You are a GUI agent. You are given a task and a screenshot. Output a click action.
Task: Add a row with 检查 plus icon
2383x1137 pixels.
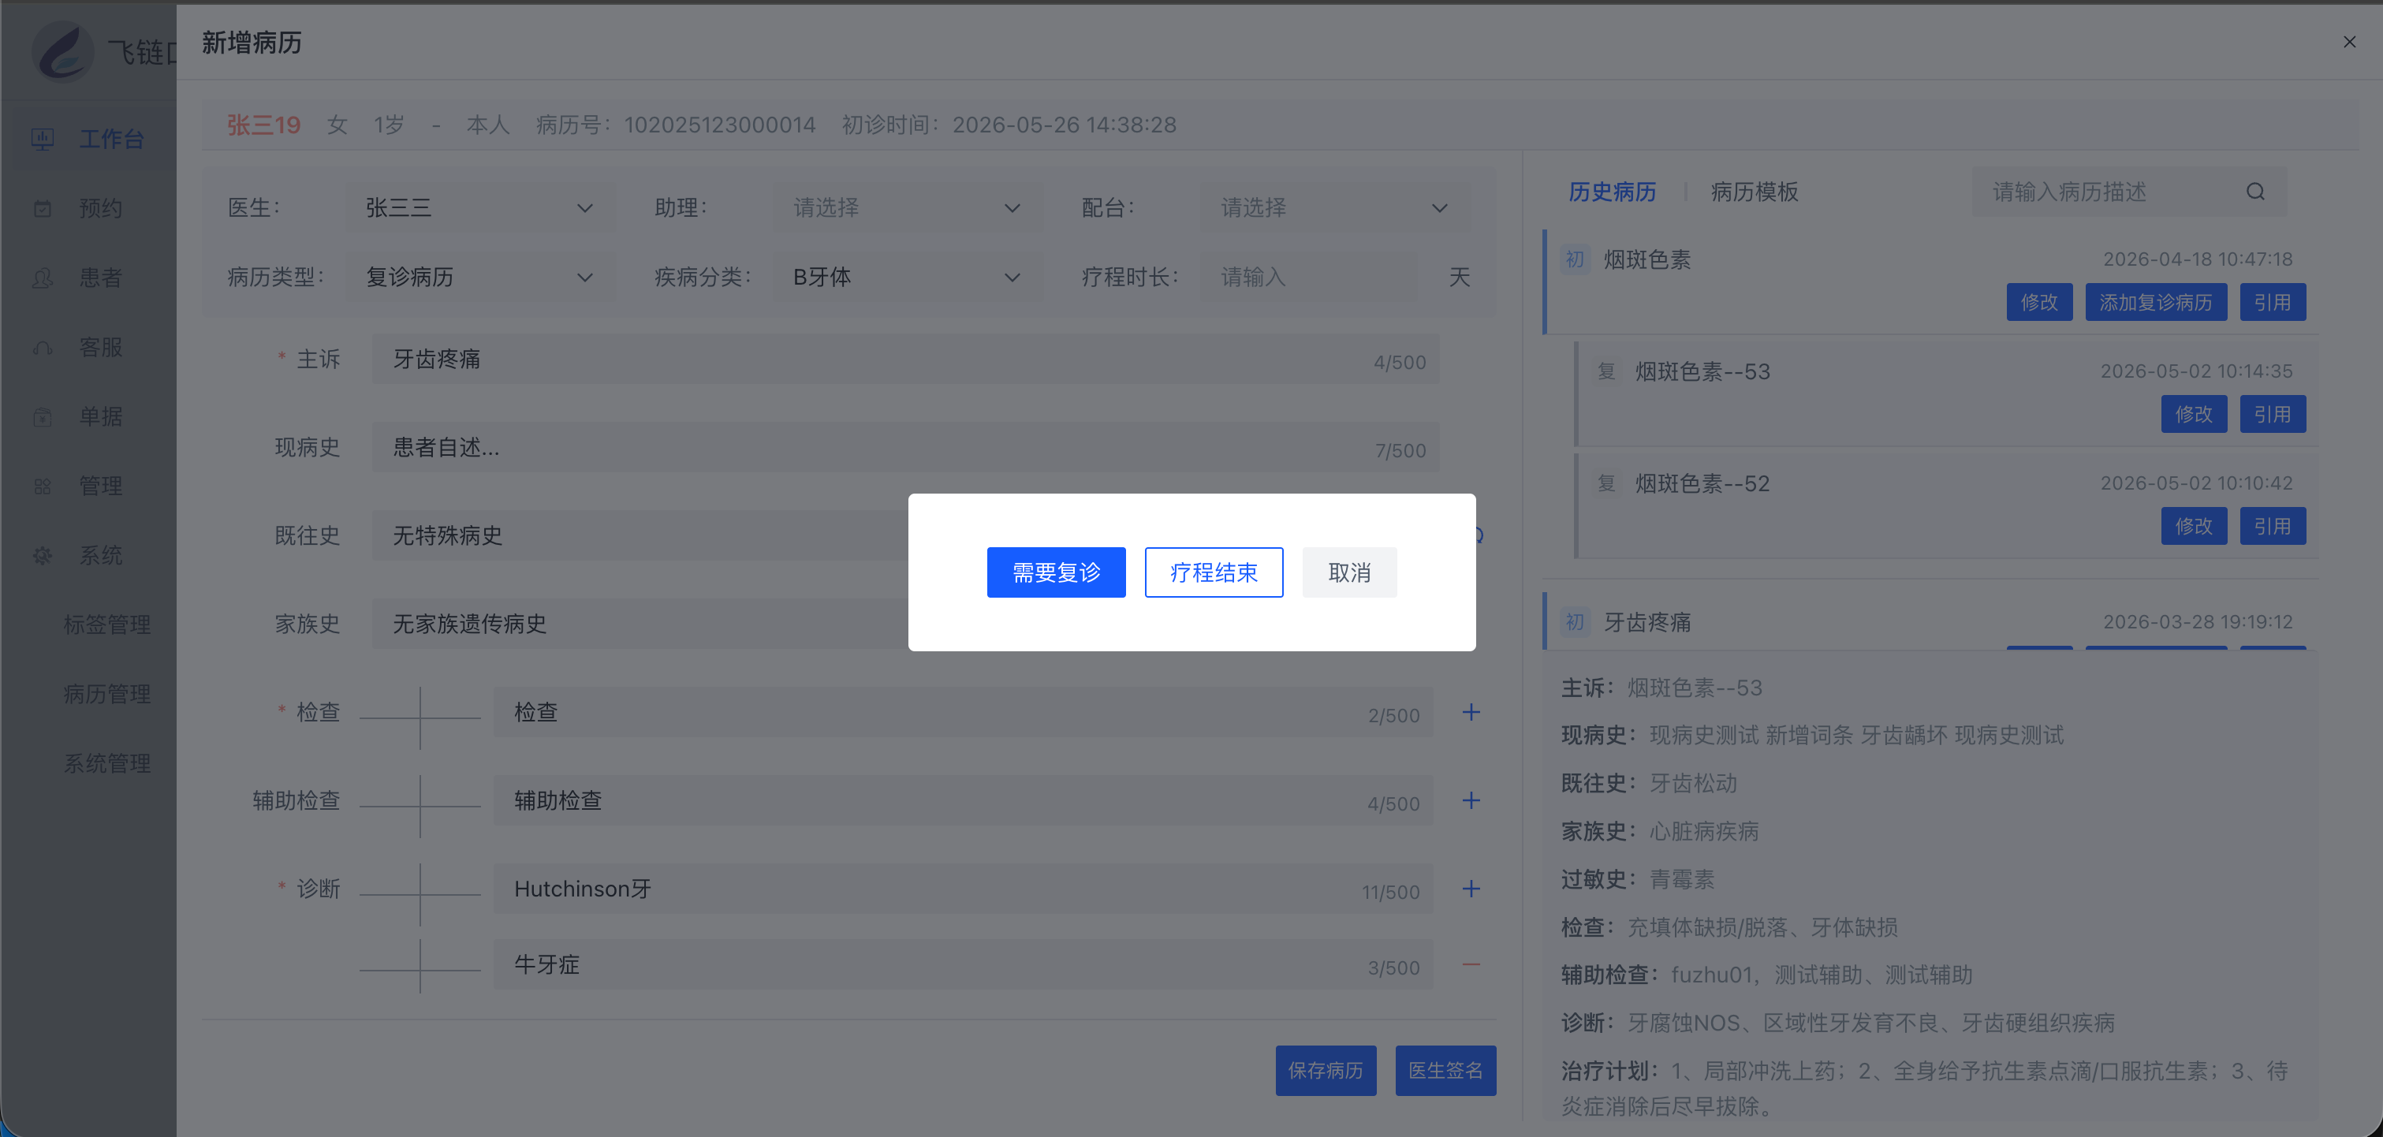(x=1471, y=712)
